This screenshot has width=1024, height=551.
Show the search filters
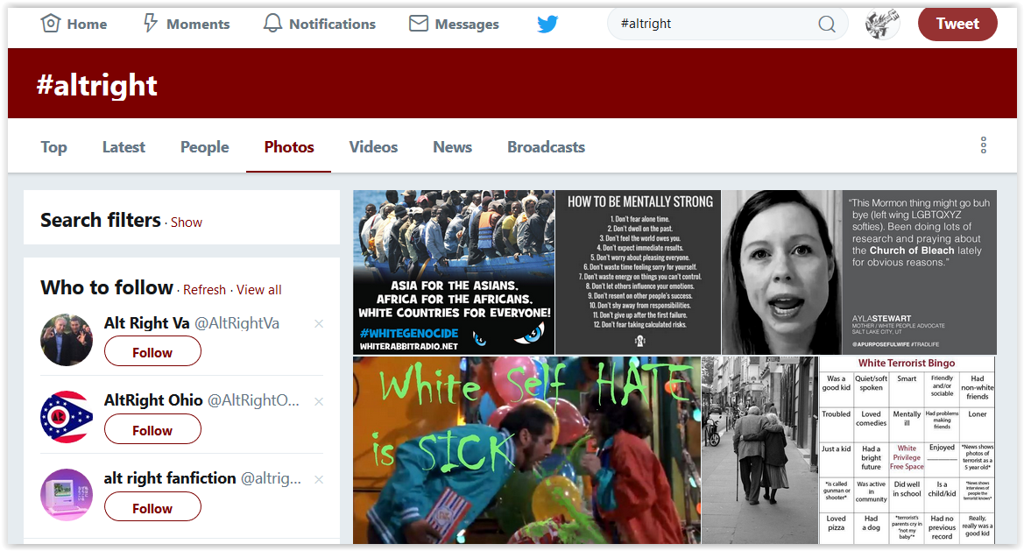[x=186, y=223]
